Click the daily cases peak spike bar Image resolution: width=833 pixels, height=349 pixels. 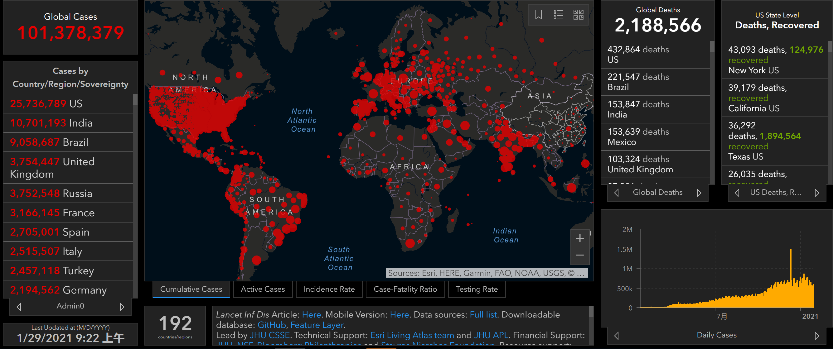[791, 278]
